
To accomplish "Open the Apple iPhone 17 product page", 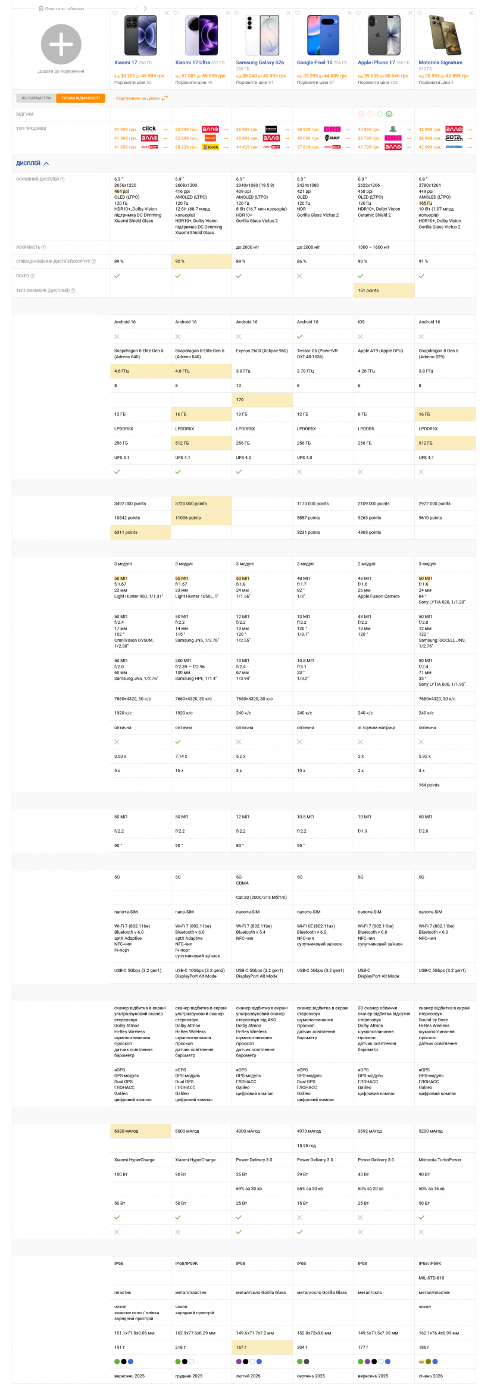I will click(x=376, y=62).
